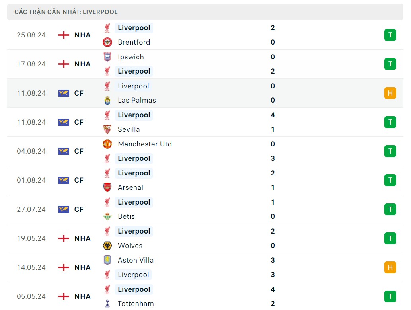Image resolution: width=411 pixels, height=310 pixels.
Task: Click the Betis club crest icon
Action: 107,216
